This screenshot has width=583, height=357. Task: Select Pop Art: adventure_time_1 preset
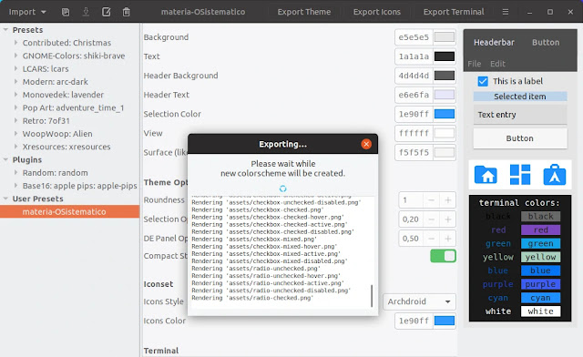[73, 107]
